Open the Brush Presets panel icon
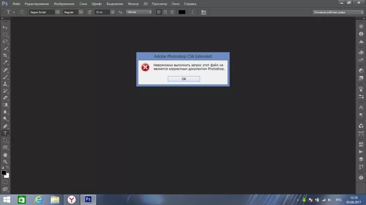The image size is (366, 205). tap(361, 97)
